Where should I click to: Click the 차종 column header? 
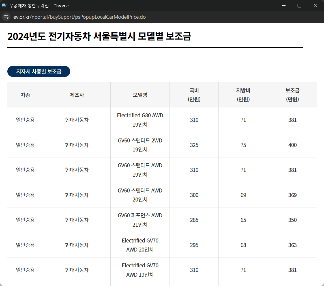pos(25,95)
